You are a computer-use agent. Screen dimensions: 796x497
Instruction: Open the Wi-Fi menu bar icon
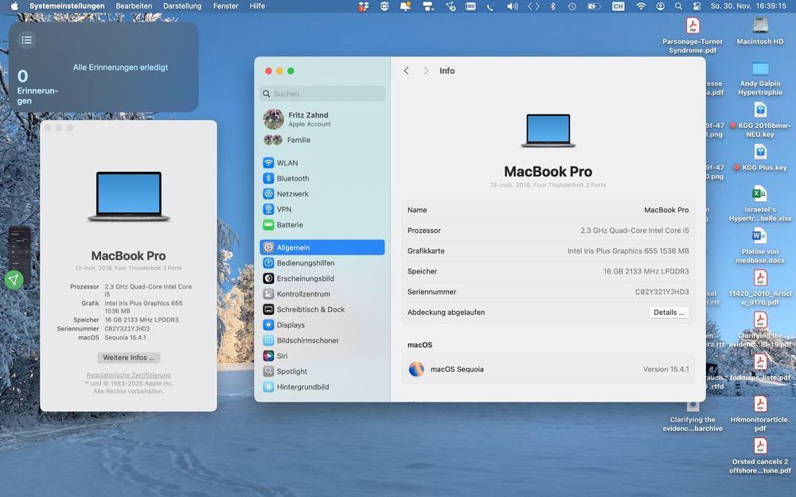[x=641, y=6]
